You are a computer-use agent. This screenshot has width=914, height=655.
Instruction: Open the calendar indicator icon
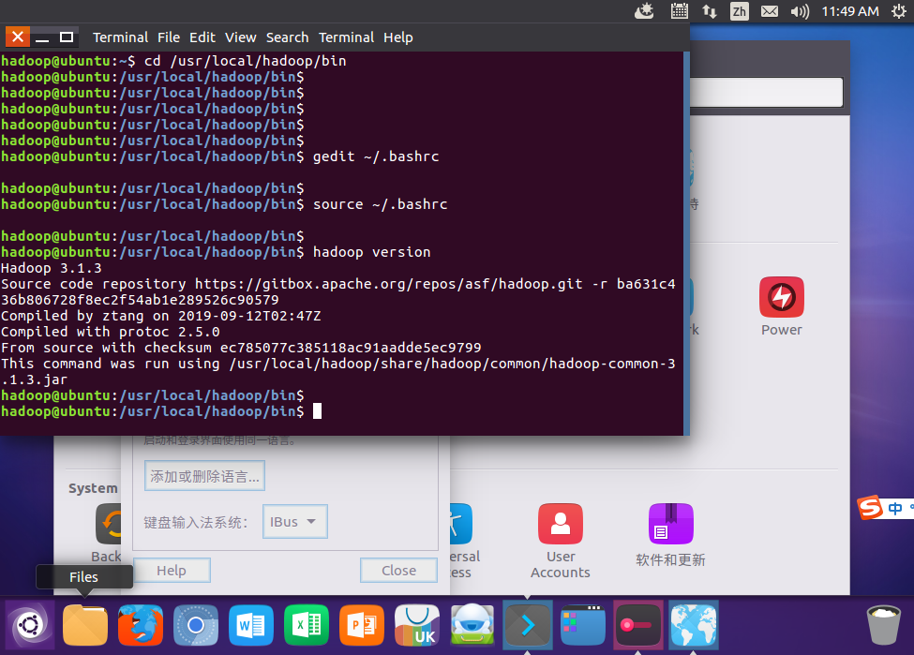coord(679,11)
